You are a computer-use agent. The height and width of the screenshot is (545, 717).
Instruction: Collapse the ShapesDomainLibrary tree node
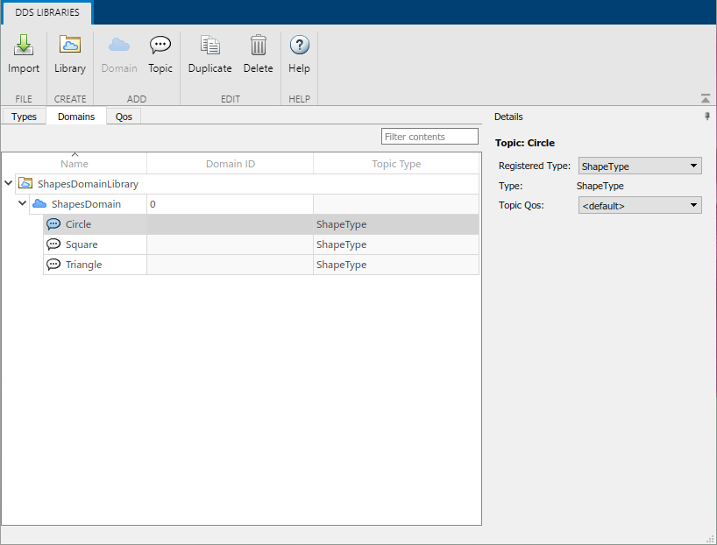(9, 184)
